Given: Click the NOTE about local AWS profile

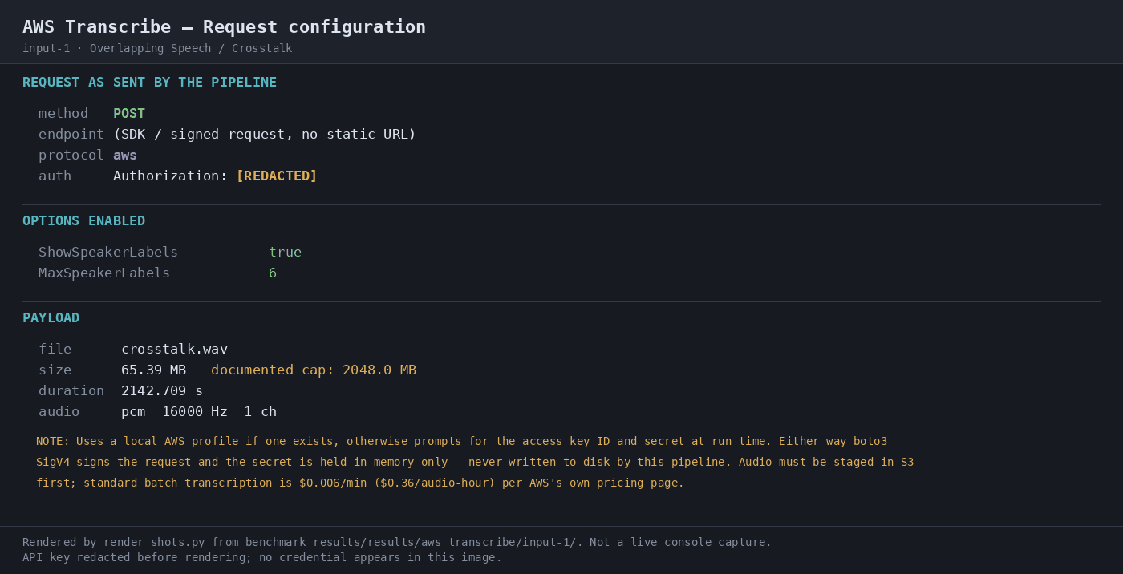Looking at the screenshot, I should click(475, 463).
